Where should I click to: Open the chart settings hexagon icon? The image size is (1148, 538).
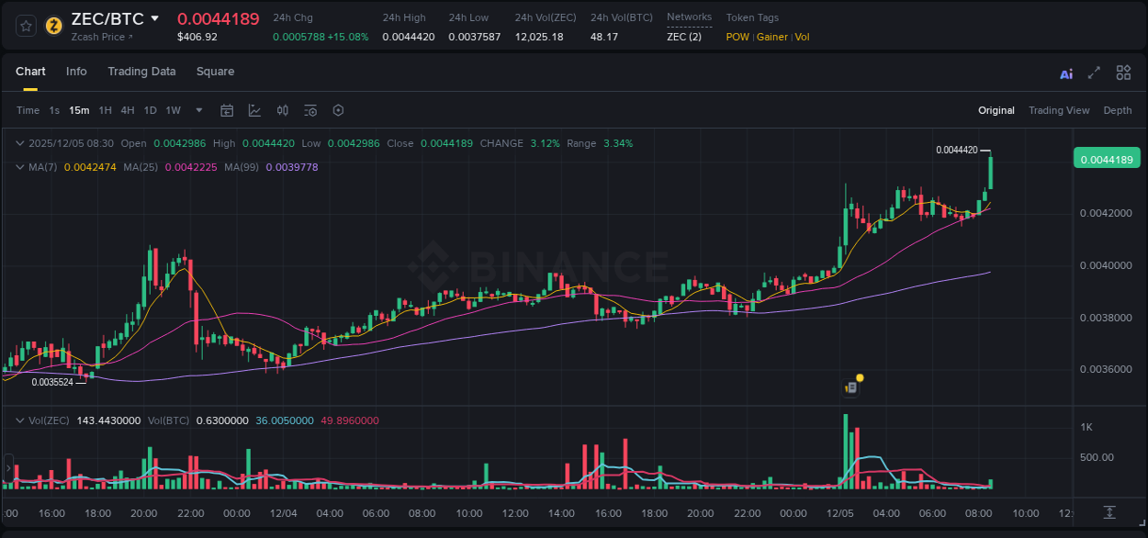[338, 109]
